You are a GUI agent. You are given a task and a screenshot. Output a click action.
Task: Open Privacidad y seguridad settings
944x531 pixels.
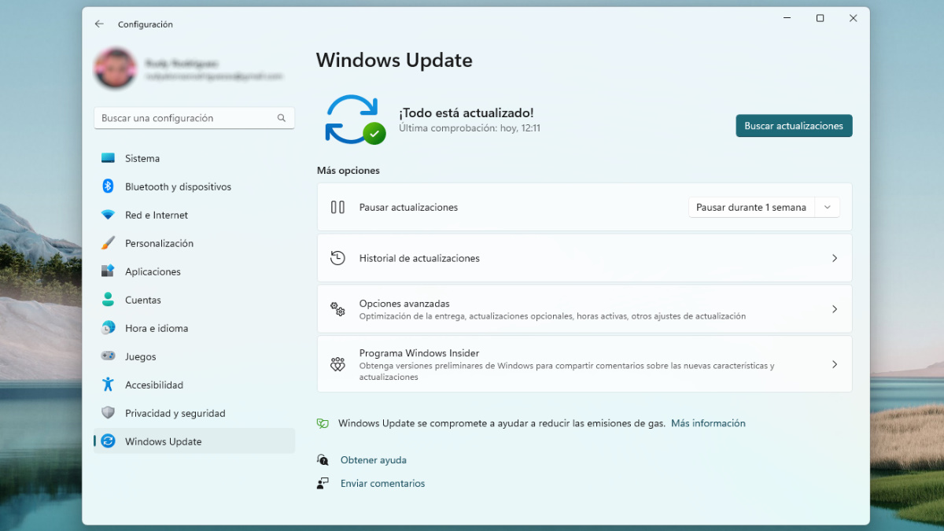click(194, 413)
